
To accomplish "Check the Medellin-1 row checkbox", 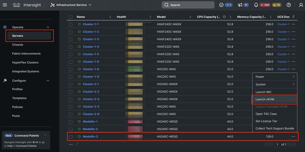I will tap(71, 122).
